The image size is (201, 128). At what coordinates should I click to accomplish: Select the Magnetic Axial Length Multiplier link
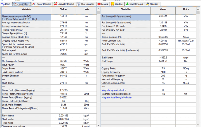click(x=117, y=97)
